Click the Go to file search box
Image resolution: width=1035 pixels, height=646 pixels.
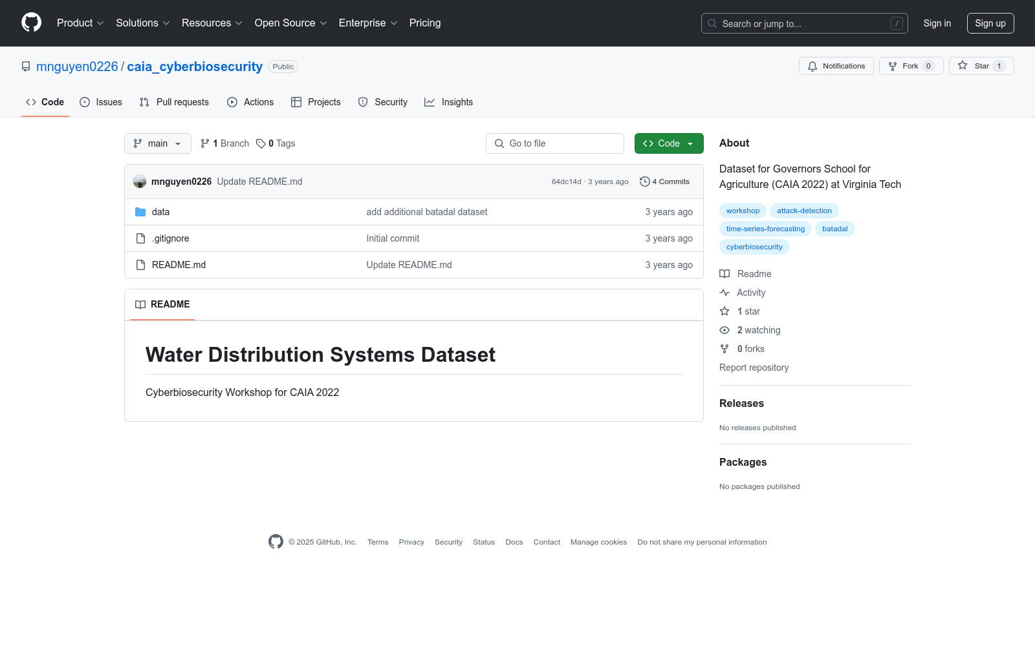click(x=555, y=143)
